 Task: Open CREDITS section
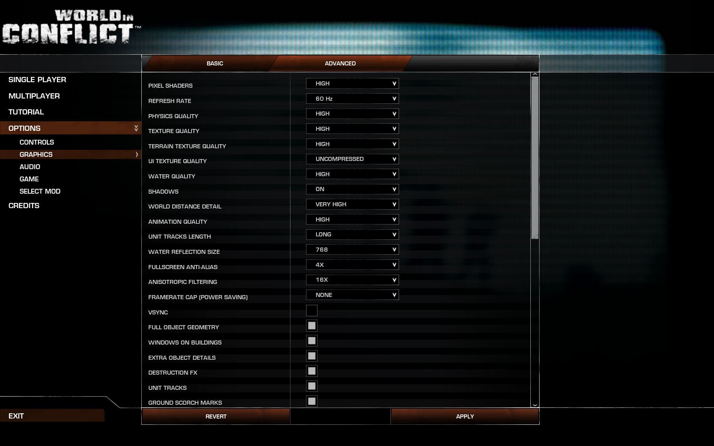(x=24, y=205)
